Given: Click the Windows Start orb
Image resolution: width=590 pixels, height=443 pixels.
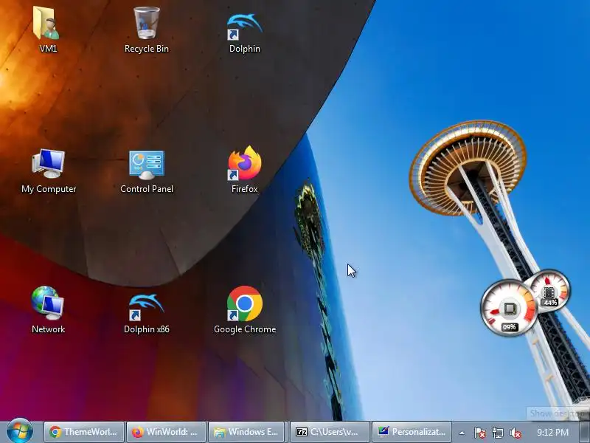Looking at the screenshot, I should (19, 431).
